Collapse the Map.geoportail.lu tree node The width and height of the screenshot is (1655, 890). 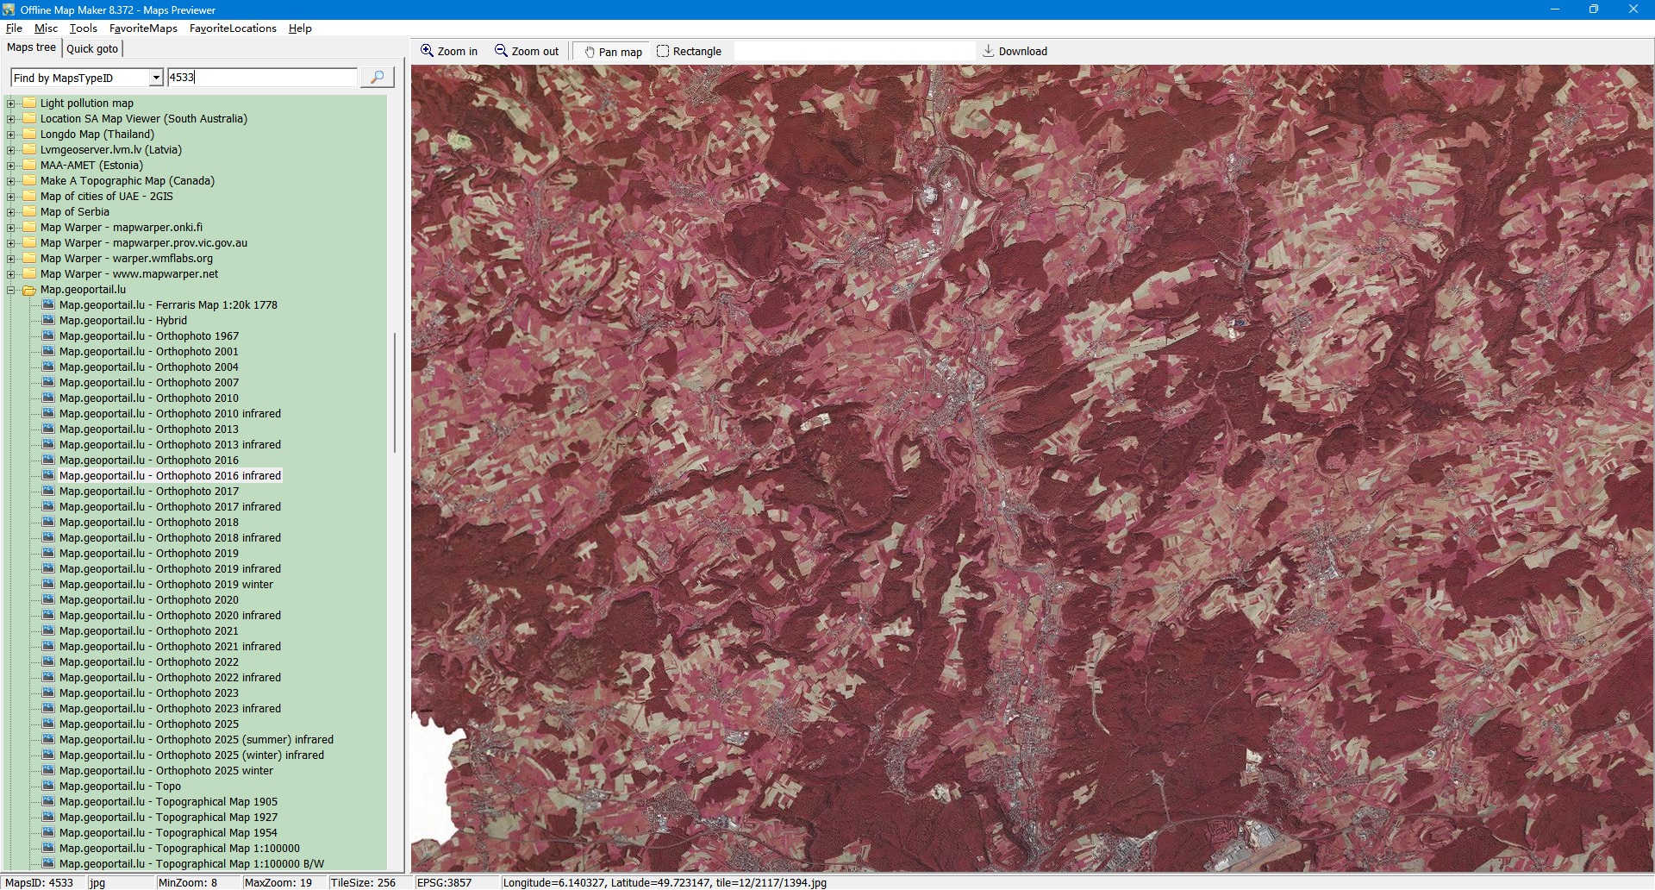tap(11, 290)
